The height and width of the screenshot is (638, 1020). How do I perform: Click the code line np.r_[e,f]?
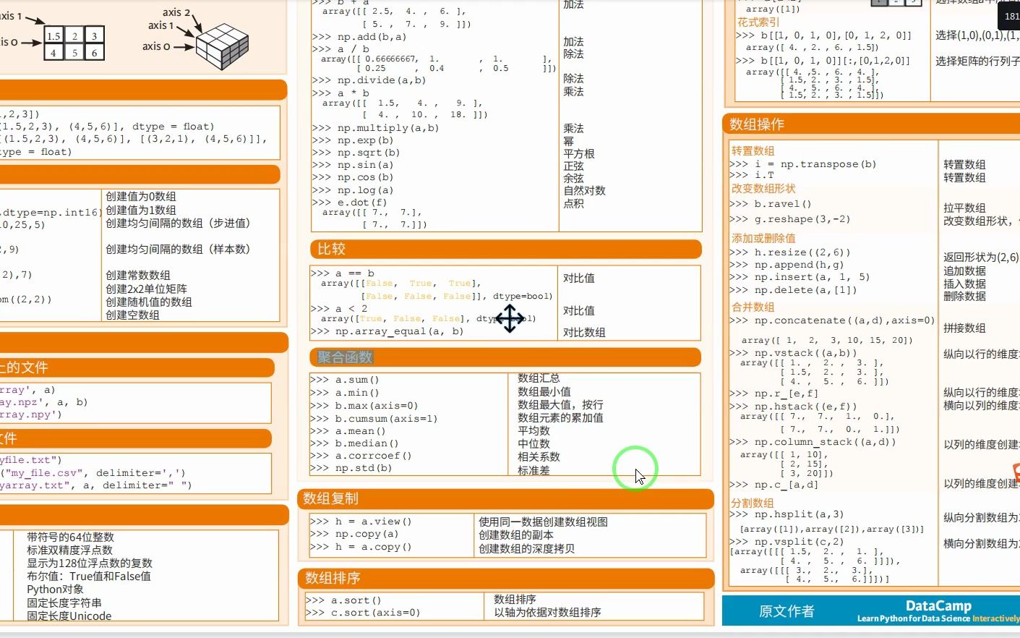coord(773,394)
